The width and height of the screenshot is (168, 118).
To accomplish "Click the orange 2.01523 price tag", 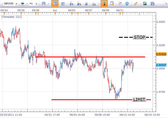I will click(161, 54).
